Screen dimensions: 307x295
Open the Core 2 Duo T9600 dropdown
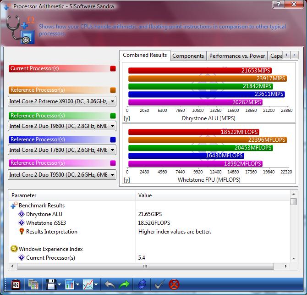tap(62, 126)
